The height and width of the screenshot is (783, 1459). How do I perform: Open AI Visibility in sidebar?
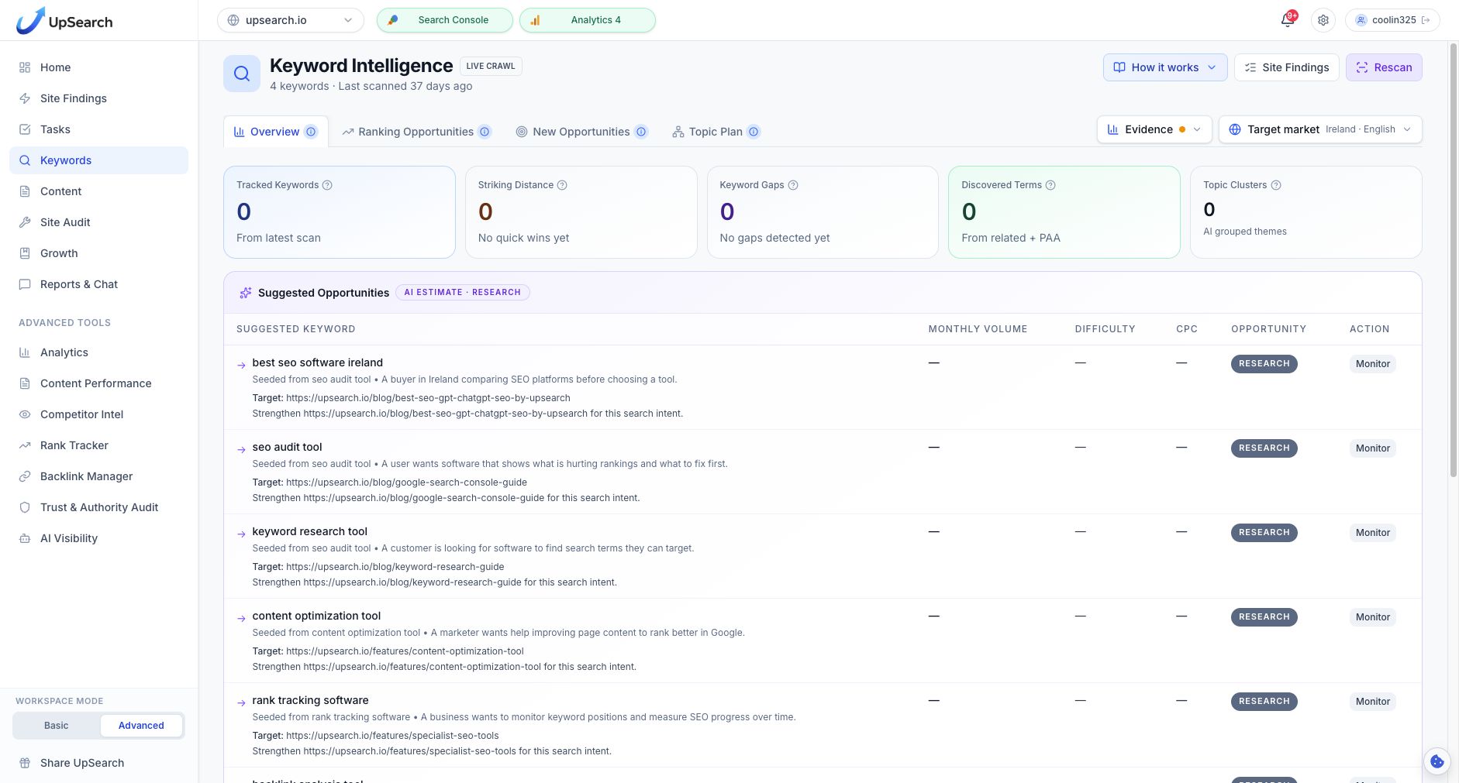tap(98, 538)
